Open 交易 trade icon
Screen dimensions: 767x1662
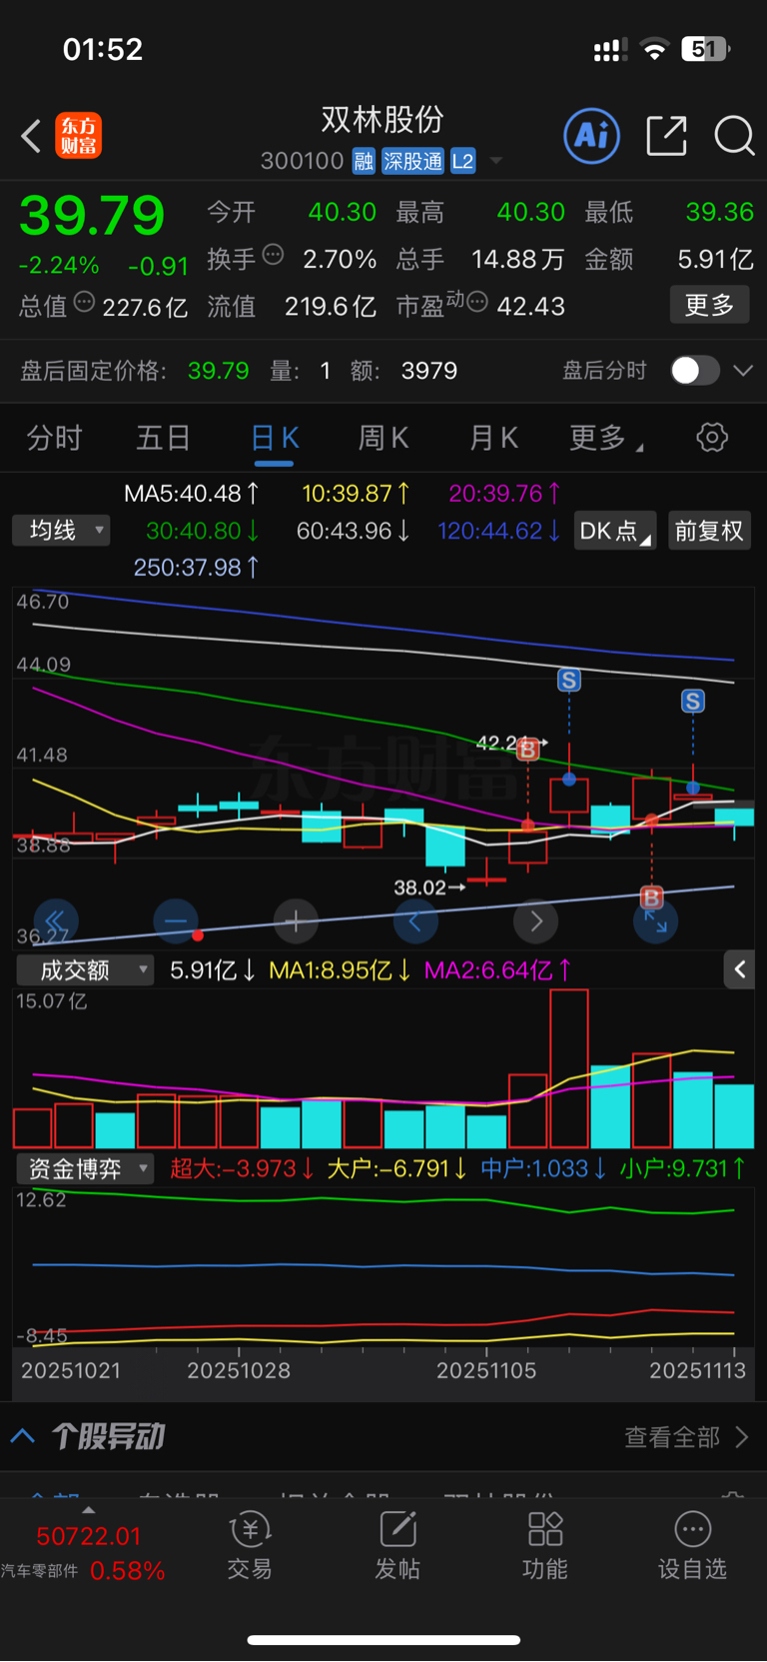coord(250,1546)
